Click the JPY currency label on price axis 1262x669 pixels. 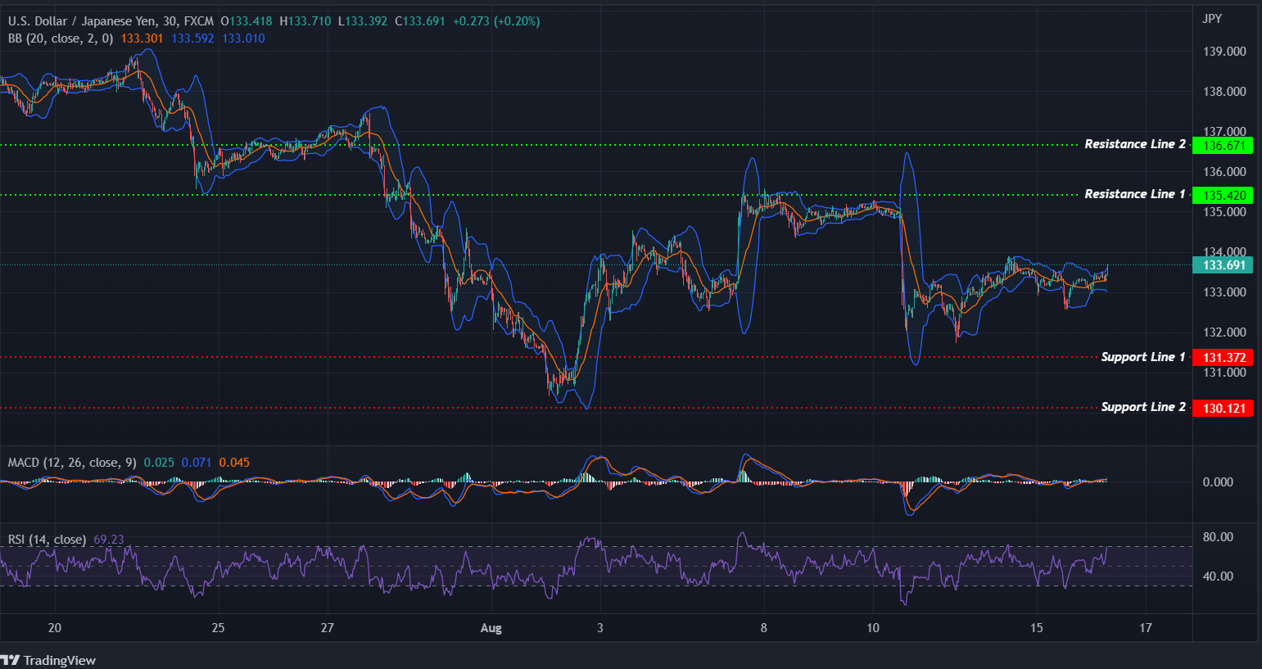(1212, 18)
